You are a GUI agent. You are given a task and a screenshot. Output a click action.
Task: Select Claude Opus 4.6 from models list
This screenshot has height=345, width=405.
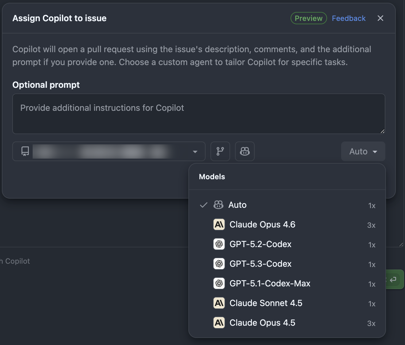click(x=262, y=224)
